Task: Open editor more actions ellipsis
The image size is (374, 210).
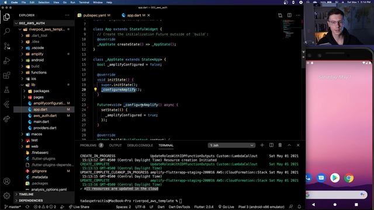Action: point(298,15)
